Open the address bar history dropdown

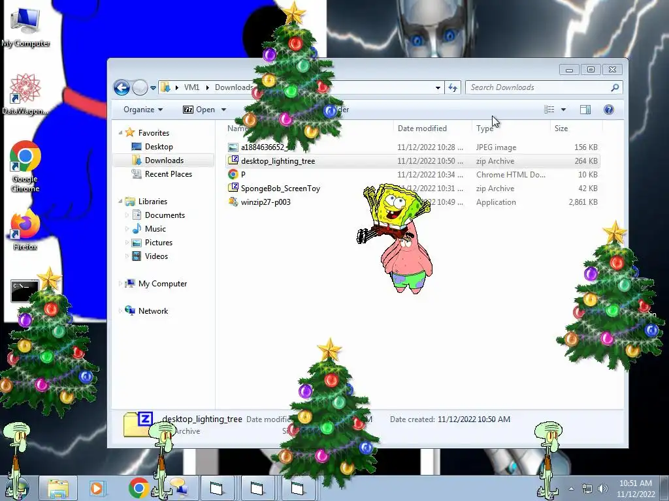(x=438, y=88)
